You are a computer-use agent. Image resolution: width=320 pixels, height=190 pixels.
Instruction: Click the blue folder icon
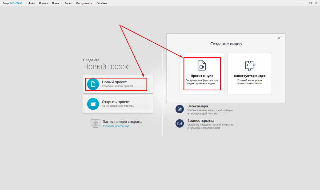tap(93, 104)
